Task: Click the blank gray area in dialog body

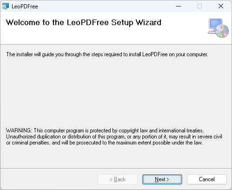Action: (116, 92)
